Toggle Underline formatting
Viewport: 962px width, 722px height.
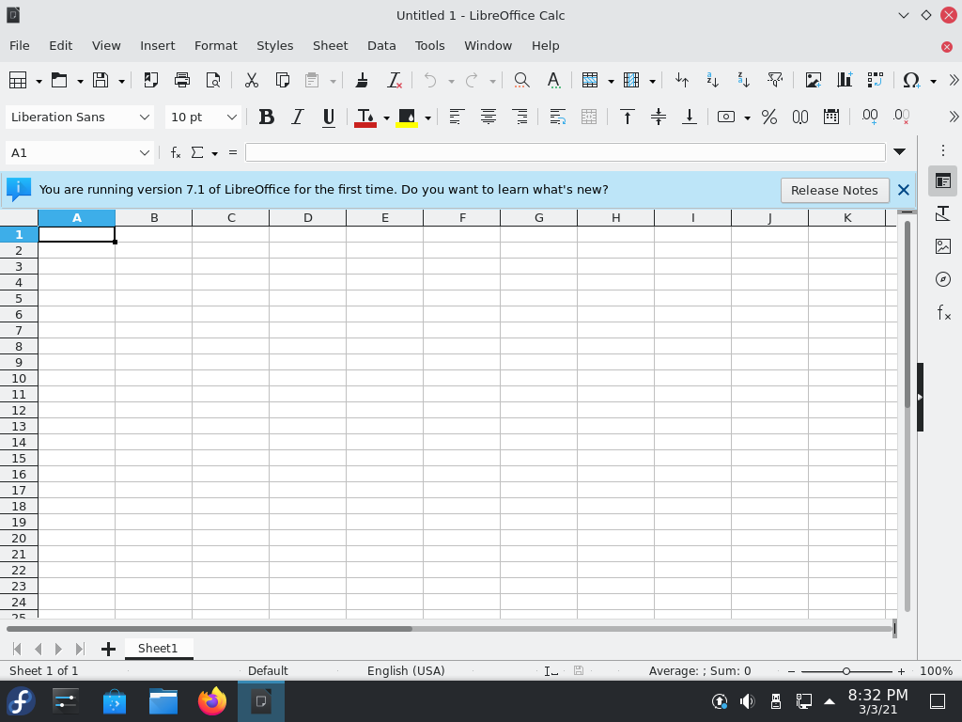point(329,117)
